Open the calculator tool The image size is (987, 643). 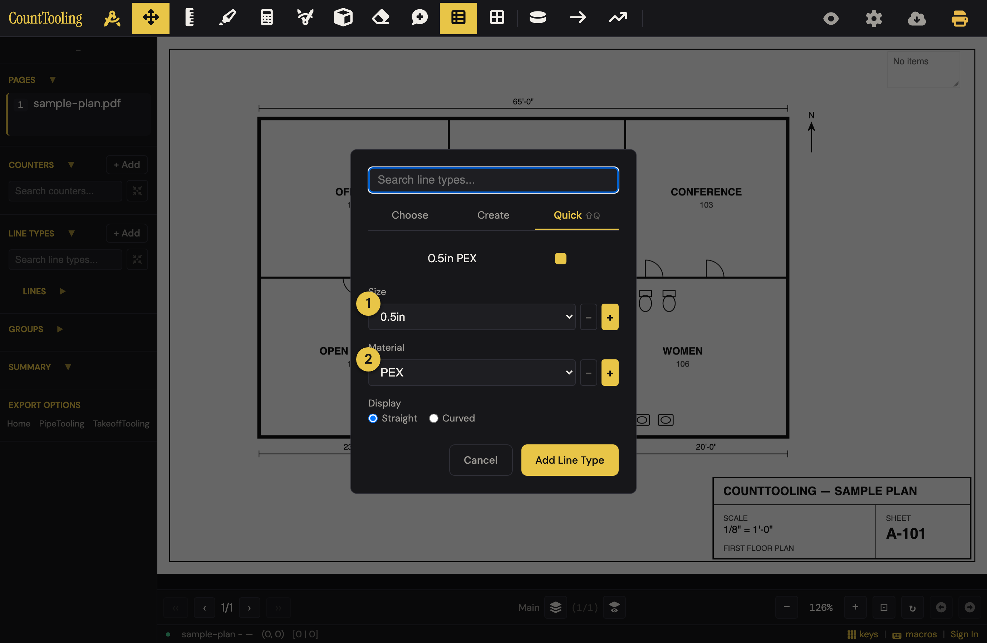tap(266, 18)
